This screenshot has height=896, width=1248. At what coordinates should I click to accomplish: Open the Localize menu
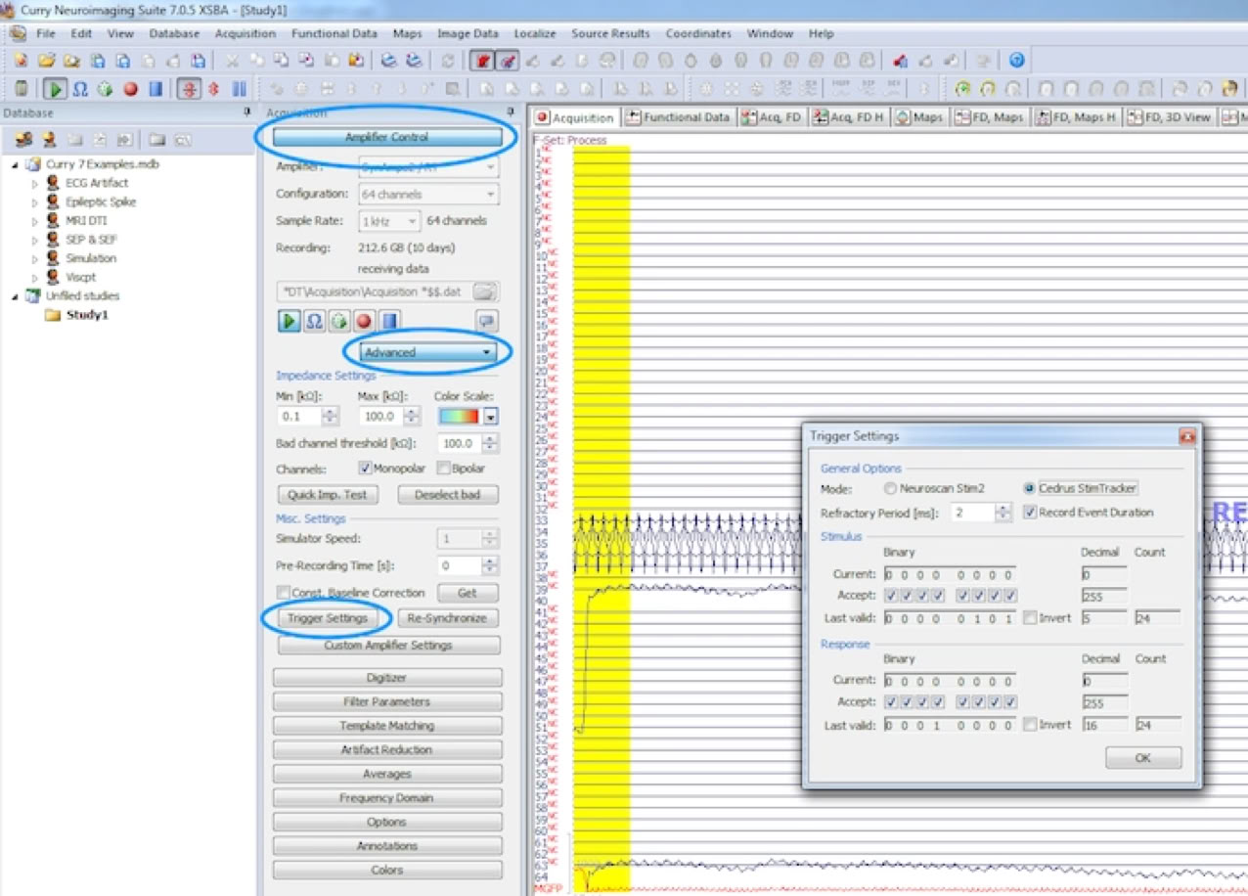[x=535, y=33]
